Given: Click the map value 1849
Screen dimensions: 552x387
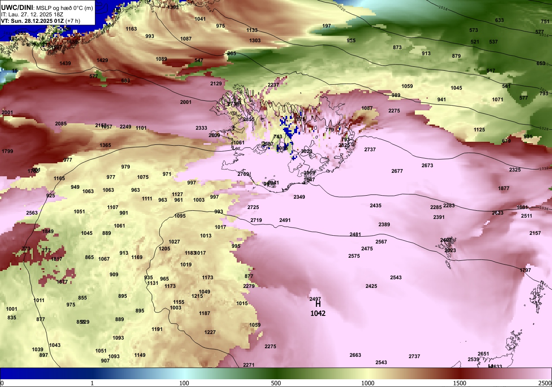Looking at the screenshot, I should pos(48,231).
